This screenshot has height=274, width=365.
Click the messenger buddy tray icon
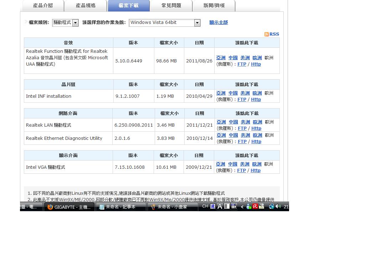tap(249, 207)
